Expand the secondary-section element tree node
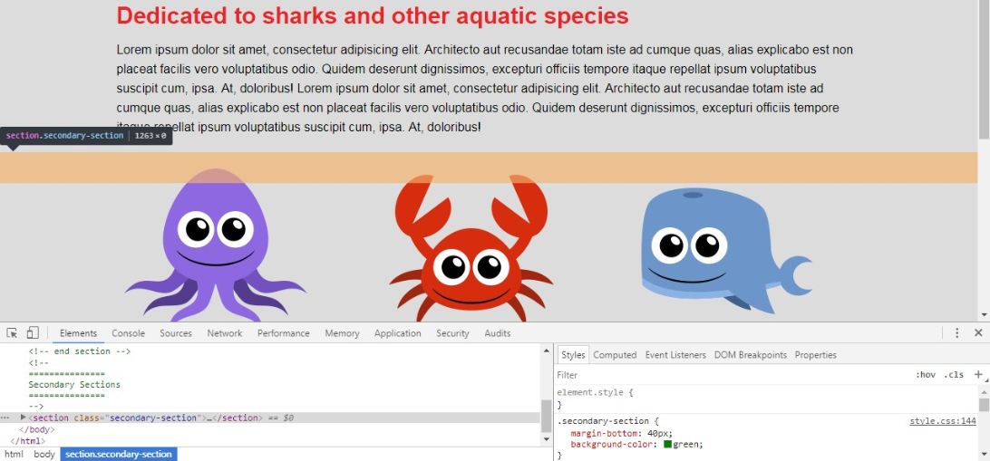Image resolution: width=990 pixels, height=461 pixels. tap(23, 418)
